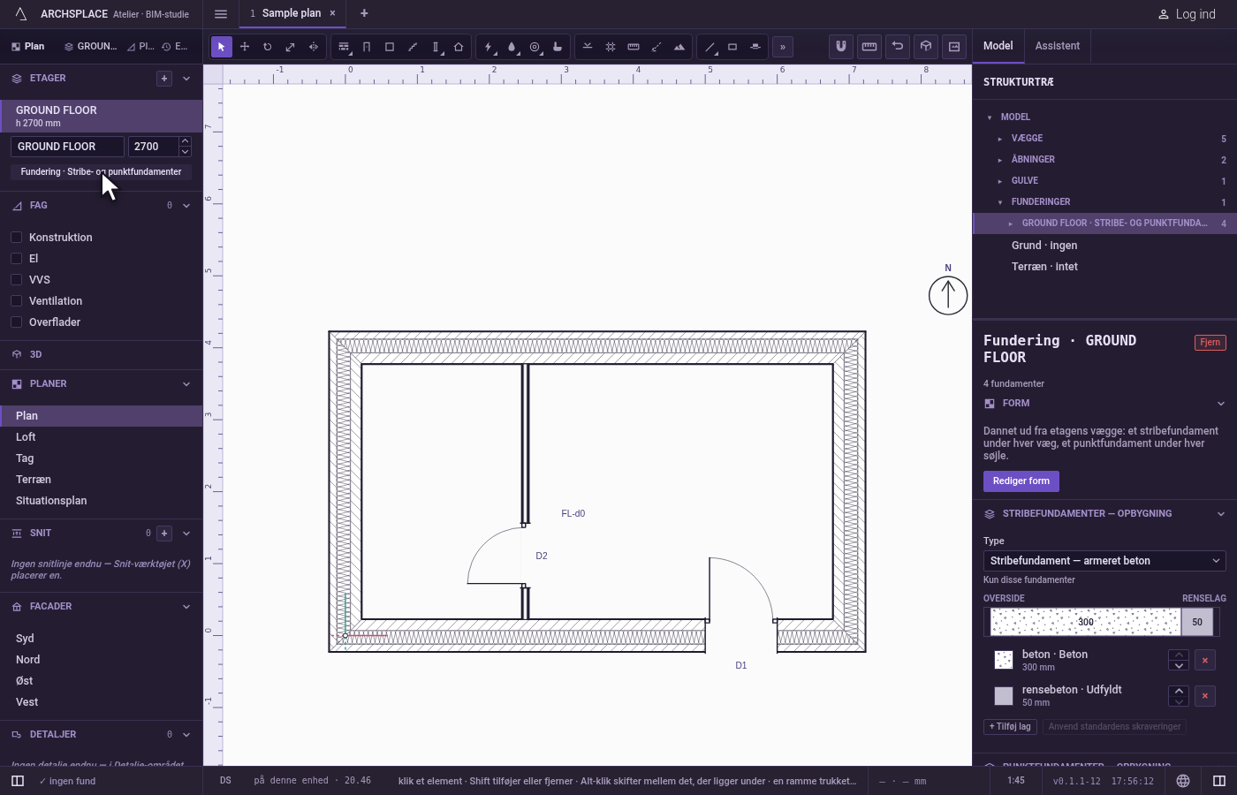Expand the ÅBNINGER tree node
The height and width of the screenshot is (795, 1237).
pyautogui.click(x=1000, y=160)
